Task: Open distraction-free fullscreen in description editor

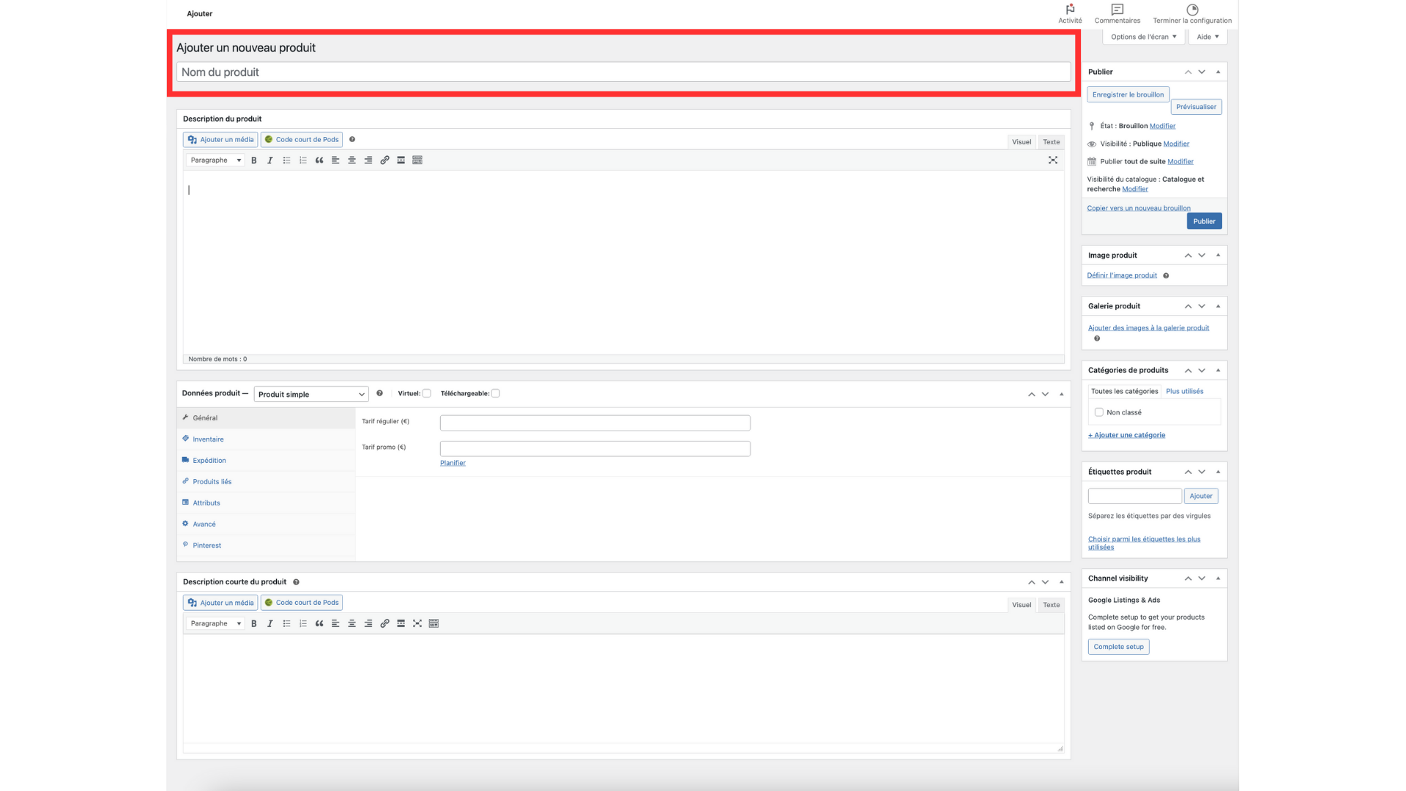Action: point(1053,160)
